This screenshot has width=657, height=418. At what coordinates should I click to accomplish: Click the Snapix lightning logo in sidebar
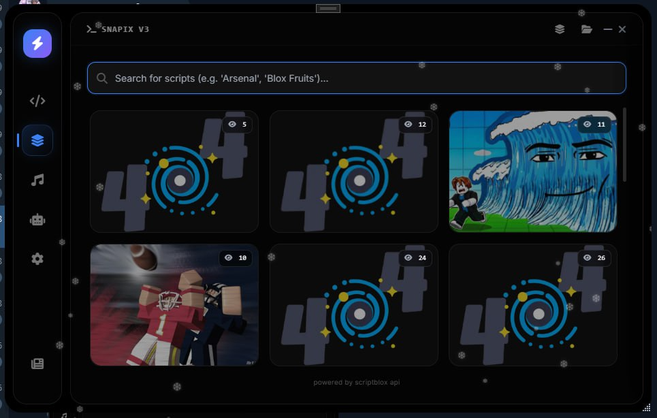tap(37, 43)
